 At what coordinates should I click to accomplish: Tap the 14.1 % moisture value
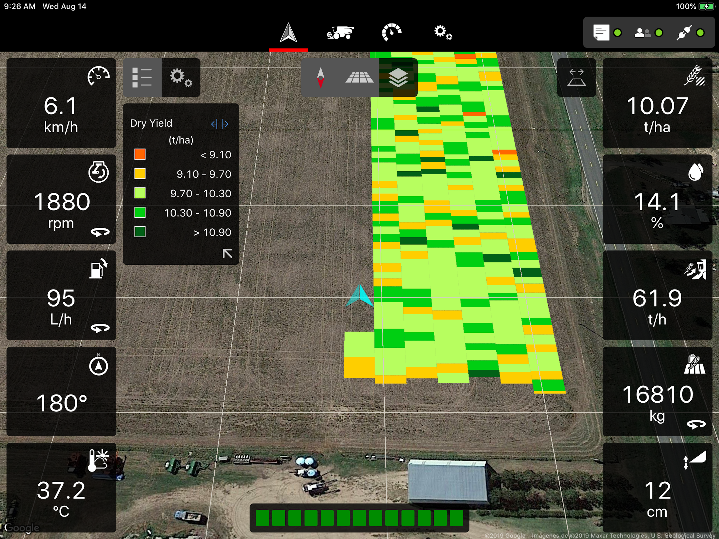coord(657,210)
